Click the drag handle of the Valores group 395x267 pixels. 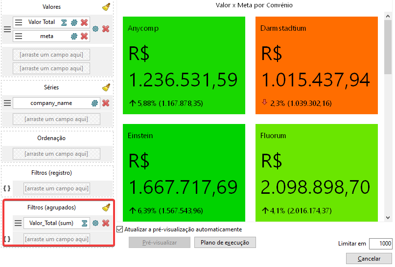pyautogui.click(x=7, y=29)
